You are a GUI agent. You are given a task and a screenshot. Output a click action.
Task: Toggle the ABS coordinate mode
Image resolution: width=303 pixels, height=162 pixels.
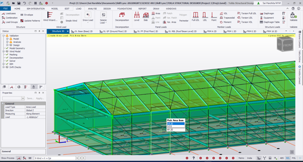click(282, 158)
